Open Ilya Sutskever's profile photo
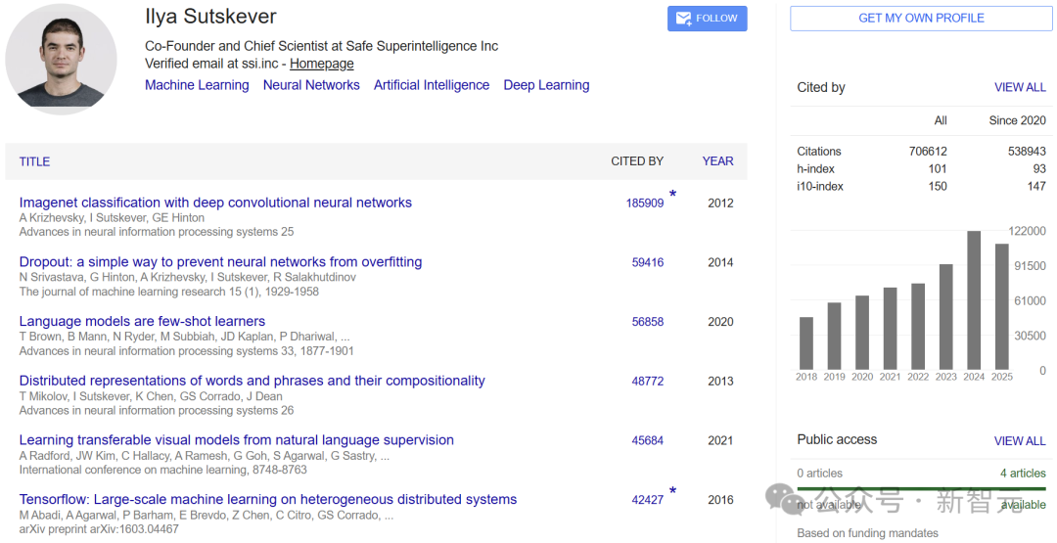The width and height of the screenshot is (1057, 543). pos(61,59)
